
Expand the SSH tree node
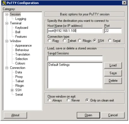click(x=12, y=90)
